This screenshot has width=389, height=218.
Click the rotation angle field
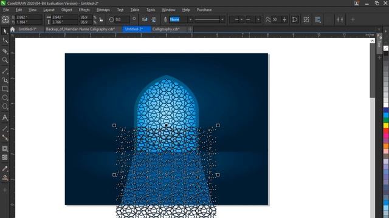pyautogui.click(x=122, y=19)
